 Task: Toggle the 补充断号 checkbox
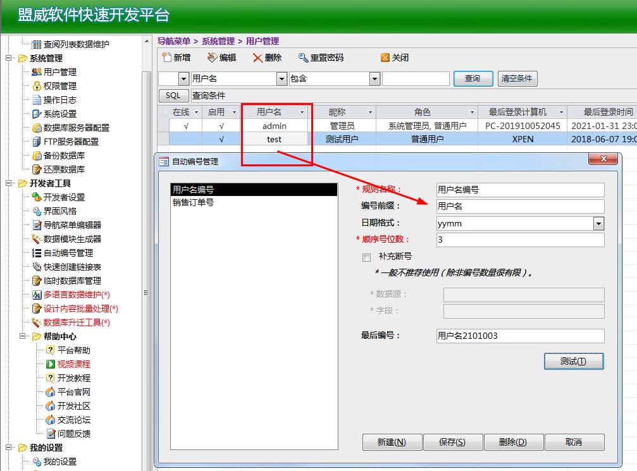[x=366, y=257]
